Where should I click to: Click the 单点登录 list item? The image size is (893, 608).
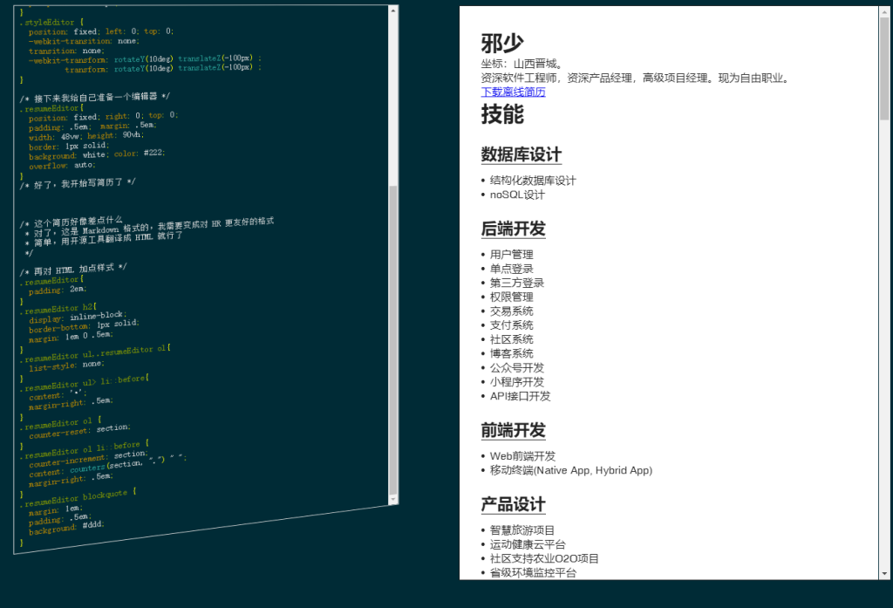(x=511, y=269)
